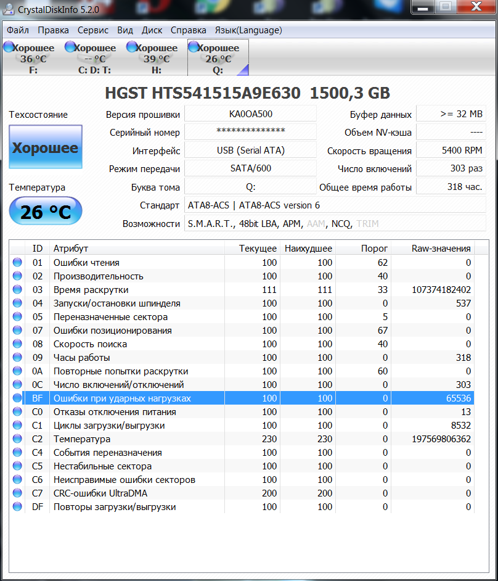Image resolution: width=498 pixels, height=581 pixels.
Task: Click status orb of Нестабильные сектора row
Action: pyautogui.click(x=17, y=466)
